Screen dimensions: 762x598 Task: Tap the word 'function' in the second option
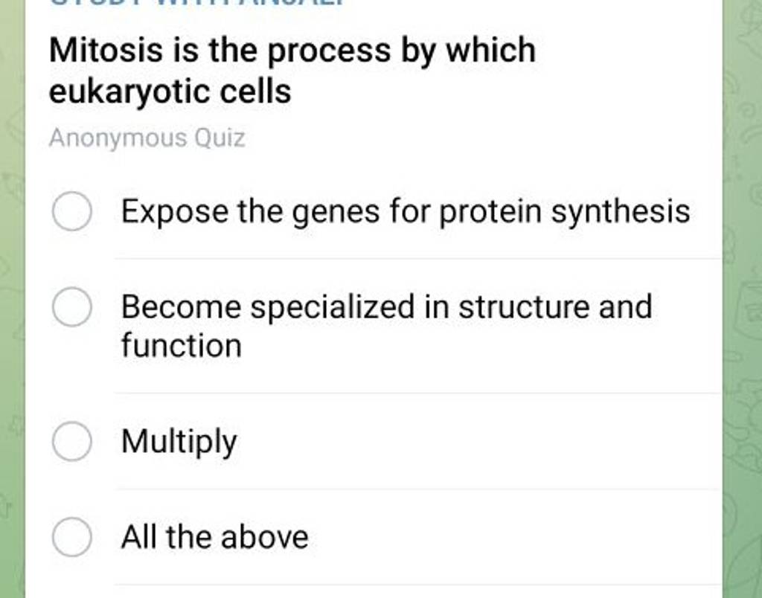point(181,344)
